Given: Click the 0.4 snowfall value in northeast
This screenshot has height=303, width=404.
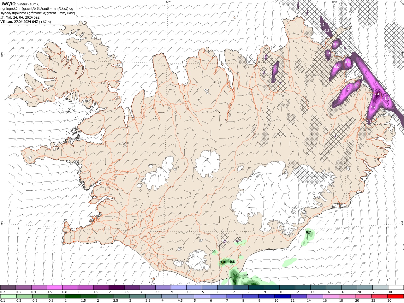Looking at the screenshot, I should (328, 53).
